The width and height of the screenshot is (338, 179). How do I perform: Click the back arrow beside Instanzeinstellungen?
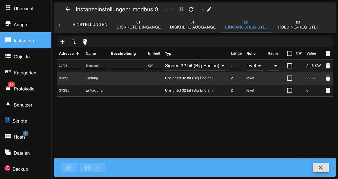(68, 9)
